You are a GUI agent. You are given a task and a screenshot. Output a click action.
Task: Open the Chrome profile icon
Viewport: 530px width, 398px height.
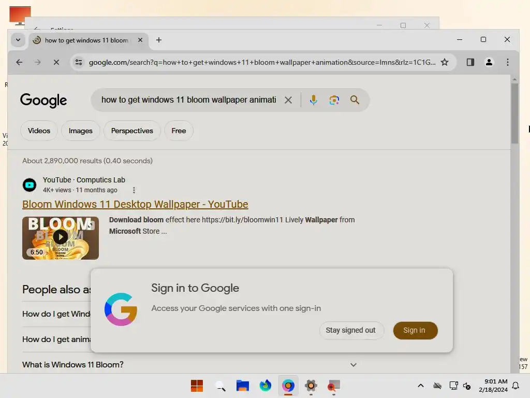[489, 62]
